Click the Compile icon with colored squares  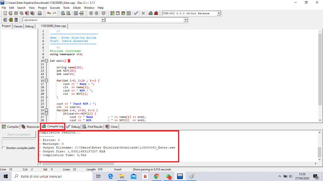point(112,13)
